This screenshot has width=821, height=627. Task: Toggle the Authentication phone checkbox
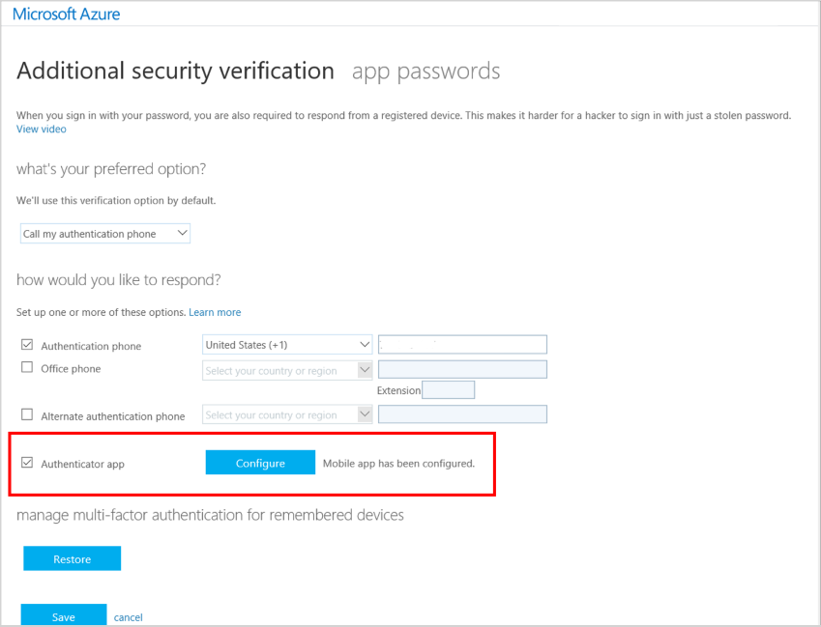(x=27, y=345)
